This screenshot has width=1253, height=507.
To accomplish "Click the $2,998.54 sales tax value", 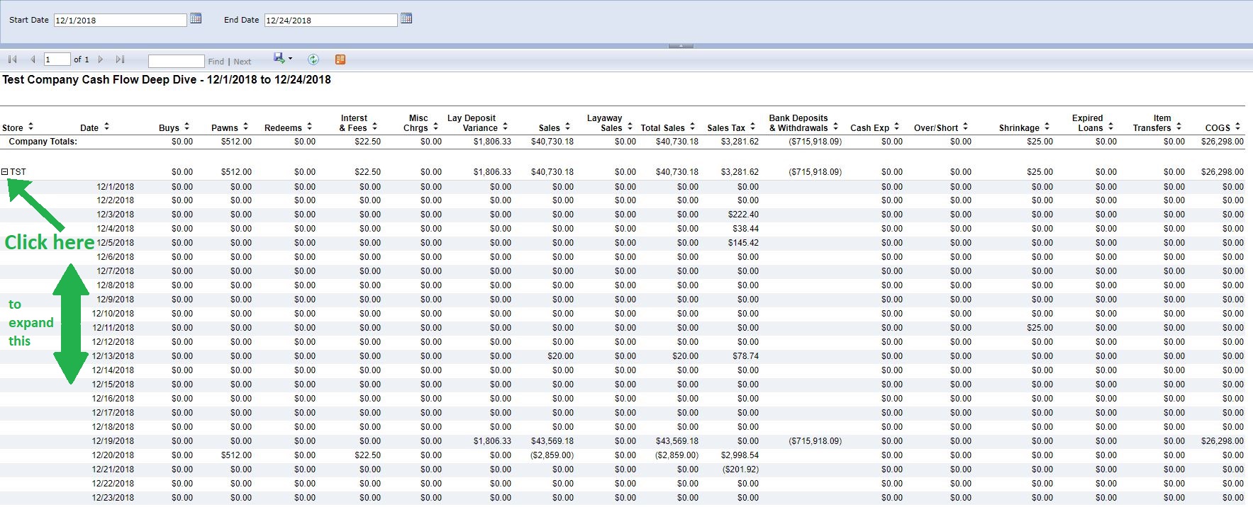I will click(740, 455).
